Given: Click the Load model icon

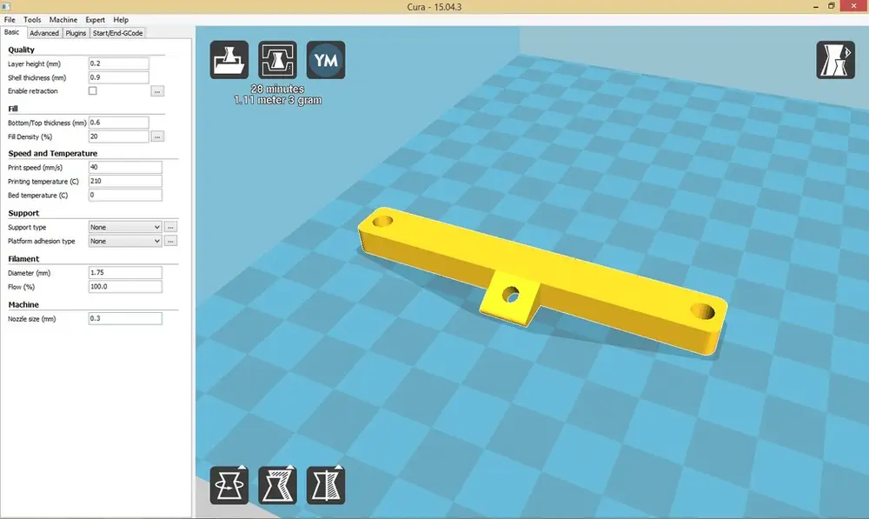Looking at the screenshot, I should [x=229, y=60].
